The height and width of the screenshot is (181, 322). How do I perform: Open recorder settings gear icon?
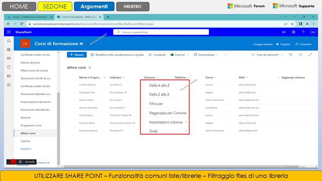click(x=20, y=162)
